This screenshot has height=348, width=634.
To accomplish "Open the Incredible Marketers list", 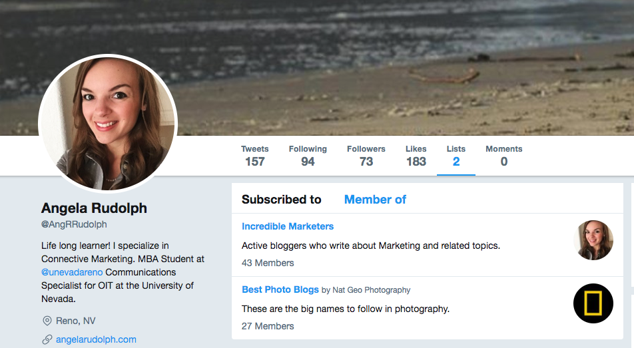I will point(288,226).
